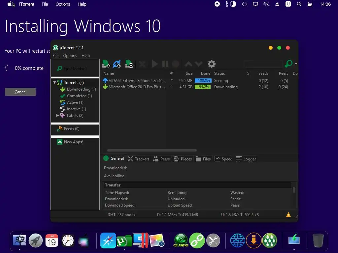
Task: Click the 100.0% progress bar for AIDA64
Action: [x=203, y=81]
